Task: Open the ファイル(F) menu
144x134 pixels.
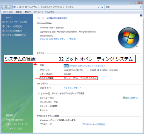Action: (x=8, y=12)
